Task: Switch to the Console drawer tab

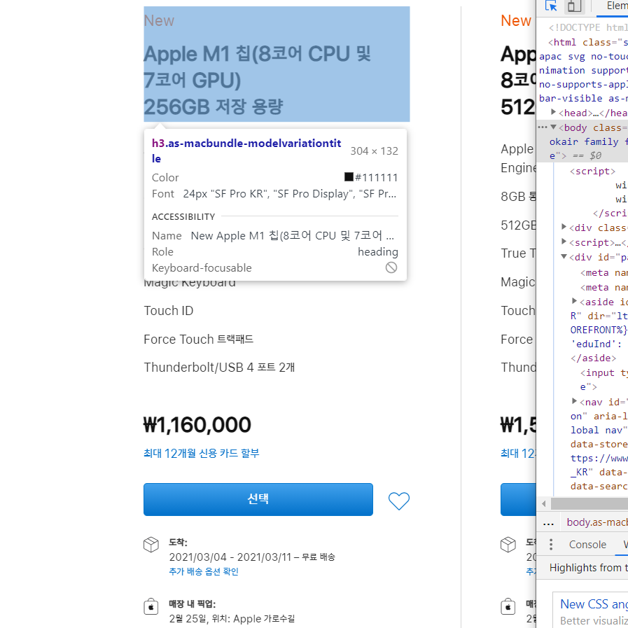Action: coord(587,545)
